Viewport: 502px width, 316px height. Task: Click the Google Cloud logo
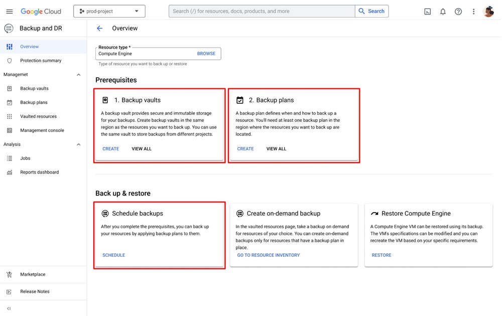(41, 12)
